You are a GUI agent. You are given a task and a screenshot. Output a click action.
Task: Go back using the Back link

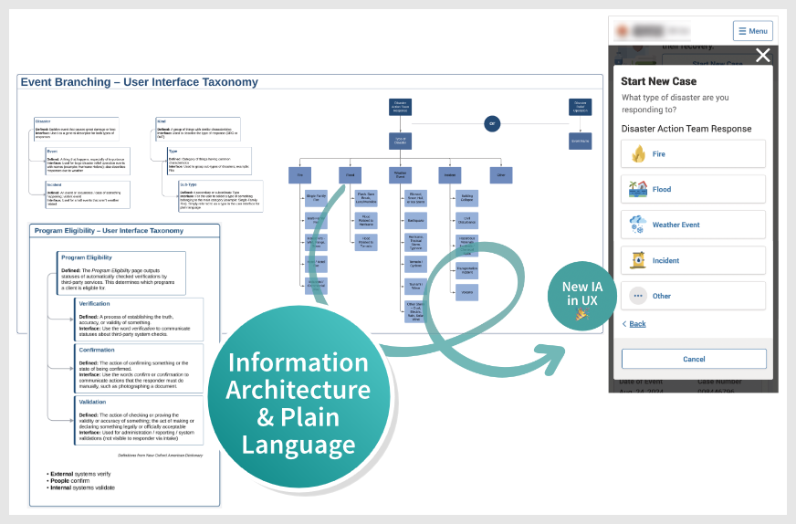point(637,324)
